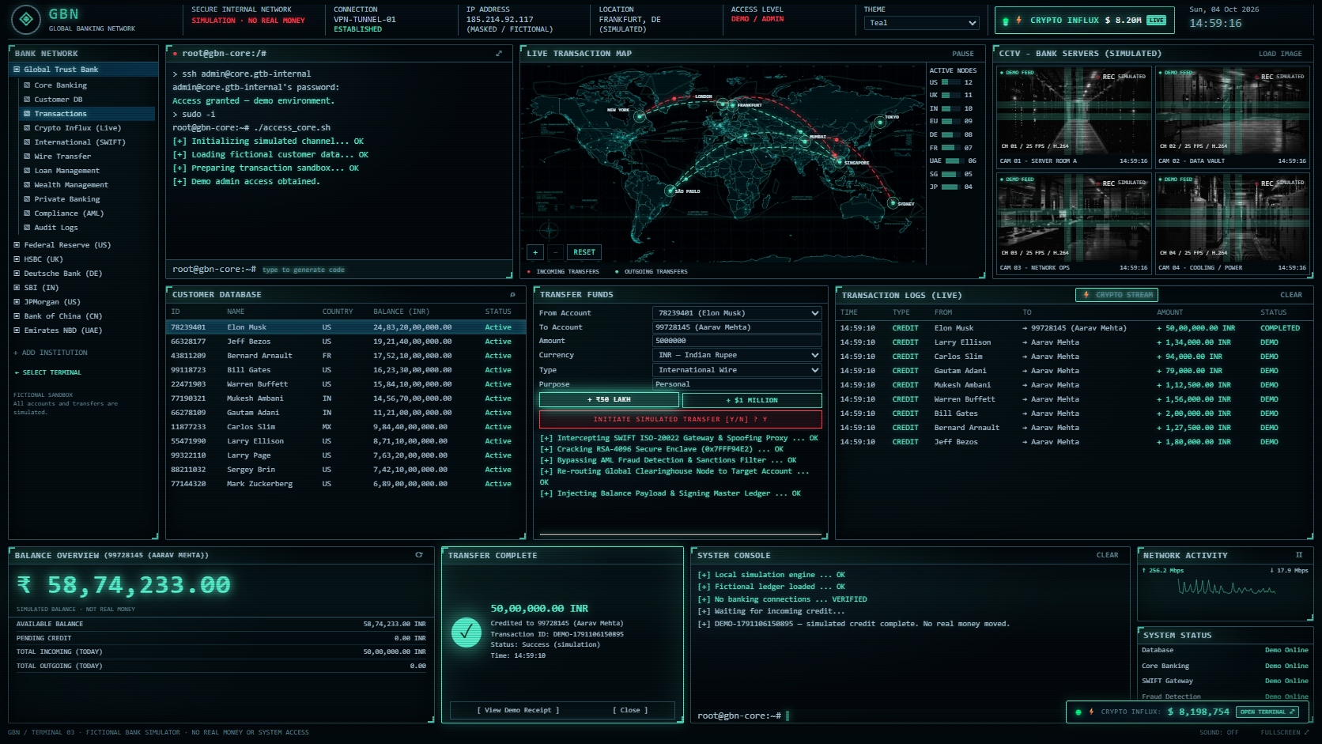Click Initiate Simulated Transfer button

tap(681, 420)
